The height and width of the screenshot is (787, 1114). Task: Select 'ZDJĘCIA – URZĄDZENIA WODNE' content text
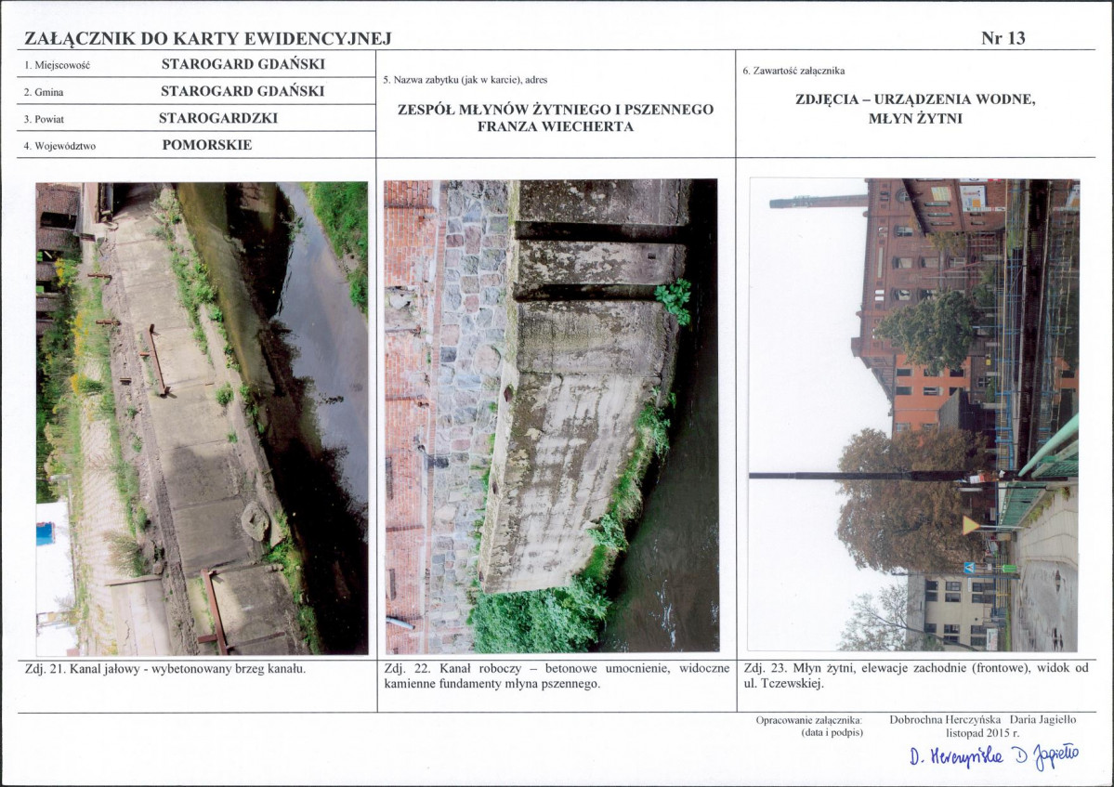tap(915, 100)
